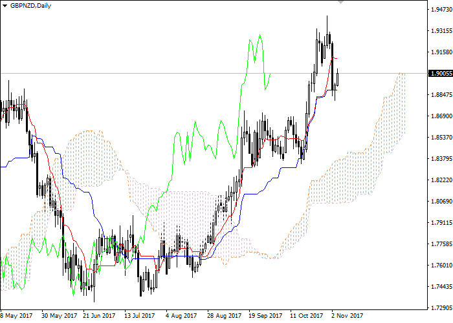Click the chart shift marker triangle at top
The image size is (453, 323).
point(340,2)
